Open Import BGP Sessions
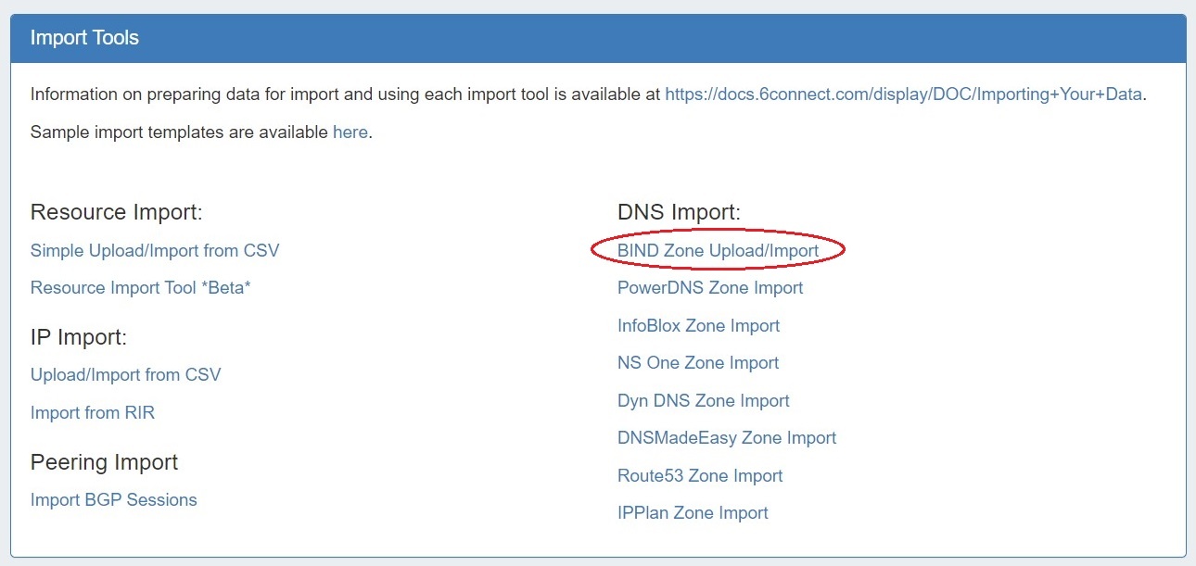Viewport: 1196px width, 566px height. (x=114, y=499)
